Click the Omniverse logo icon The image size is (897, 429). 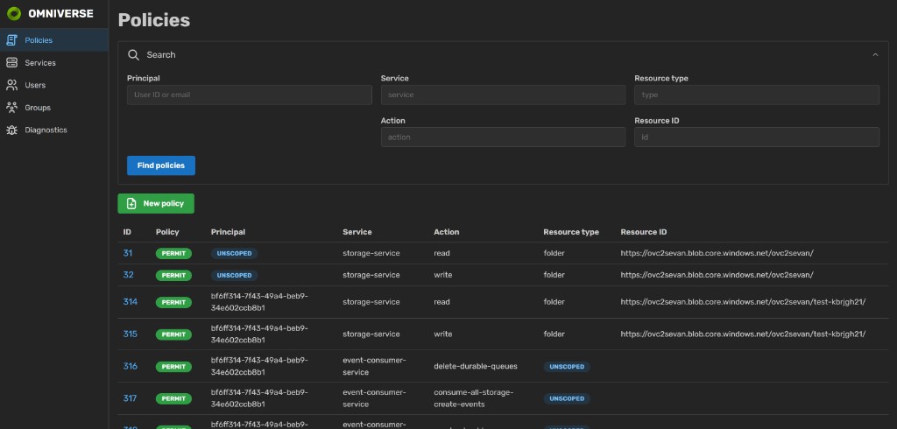[x=13, y=14]
